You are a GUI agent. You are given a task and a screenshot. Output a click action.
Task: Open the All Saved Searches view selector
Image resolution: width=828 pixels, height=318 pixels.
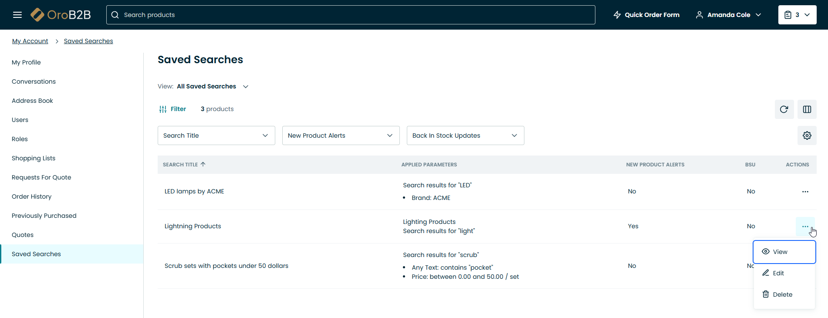coord(212,86)
